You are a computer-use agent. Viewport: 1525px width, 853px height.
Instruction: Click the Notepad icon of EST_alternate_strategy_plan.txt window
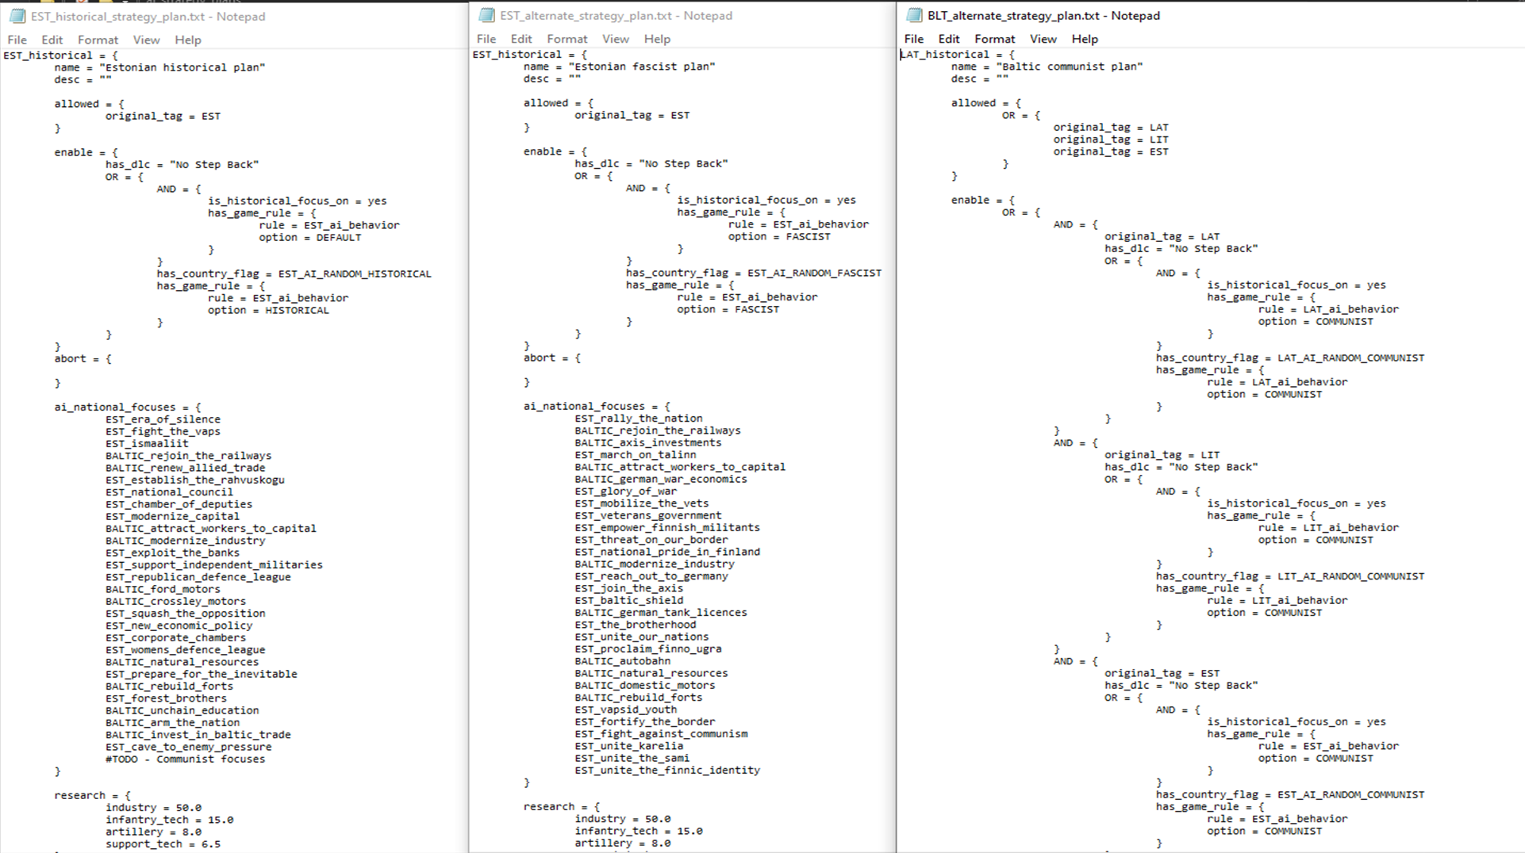coord(486,16)
